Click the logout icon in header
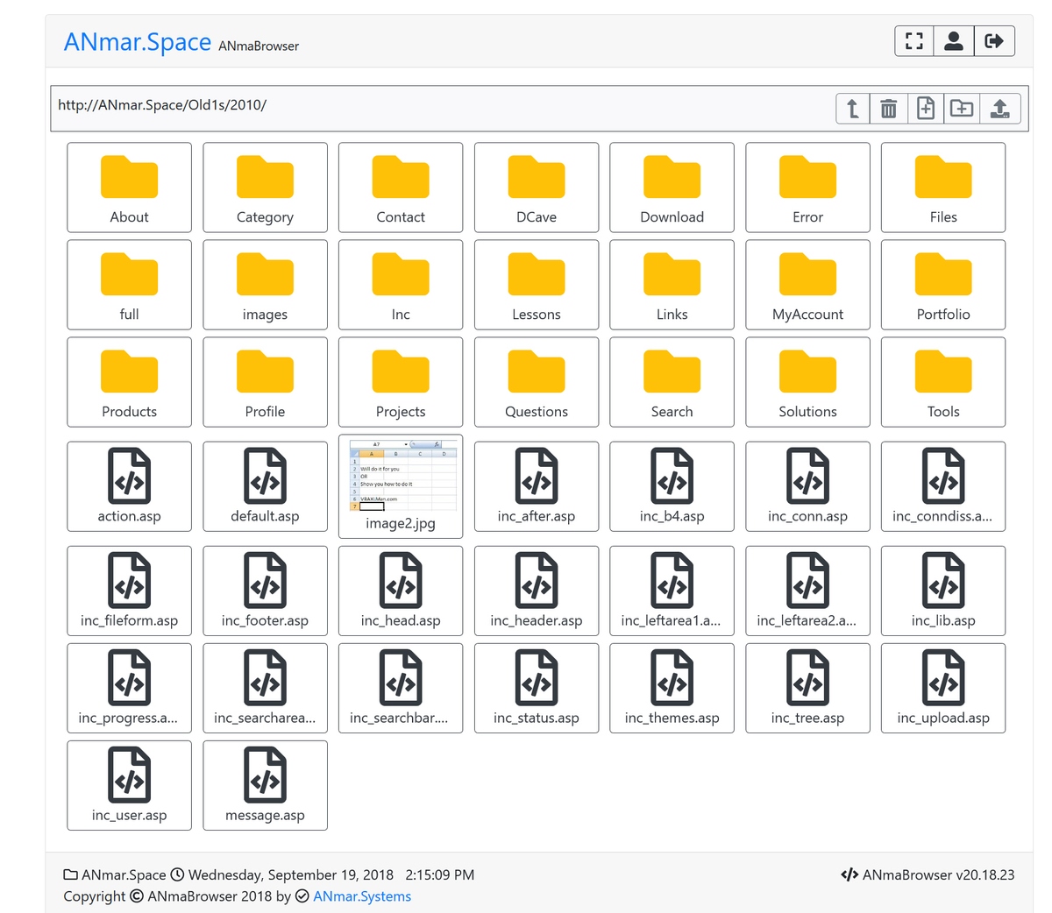Viewport: 1052px width, 913px height. click(994, 41)
